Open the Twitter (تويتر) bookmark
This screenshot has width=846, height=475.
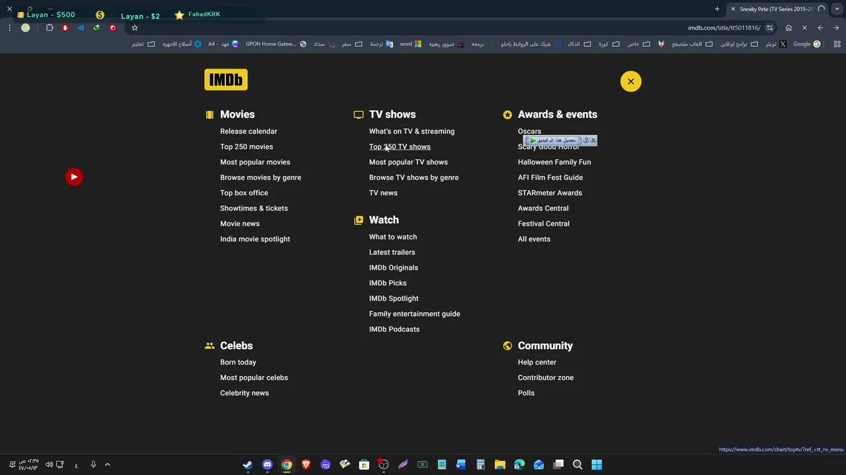[x=776, y=44]
